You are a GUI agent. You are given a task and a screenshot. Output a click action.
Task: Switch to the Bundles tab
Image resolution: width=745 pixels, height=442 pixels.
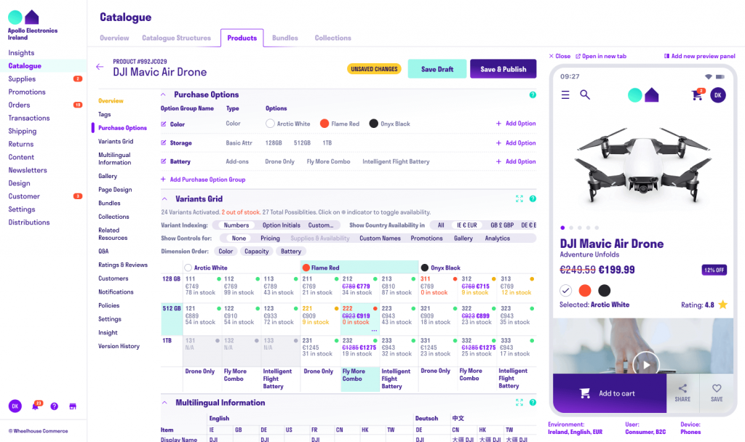click(x=285, y=38)
